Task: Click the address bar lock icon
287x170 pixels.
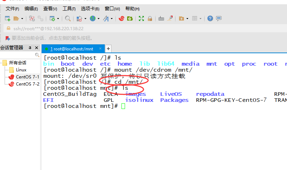Action: [8, 28]
